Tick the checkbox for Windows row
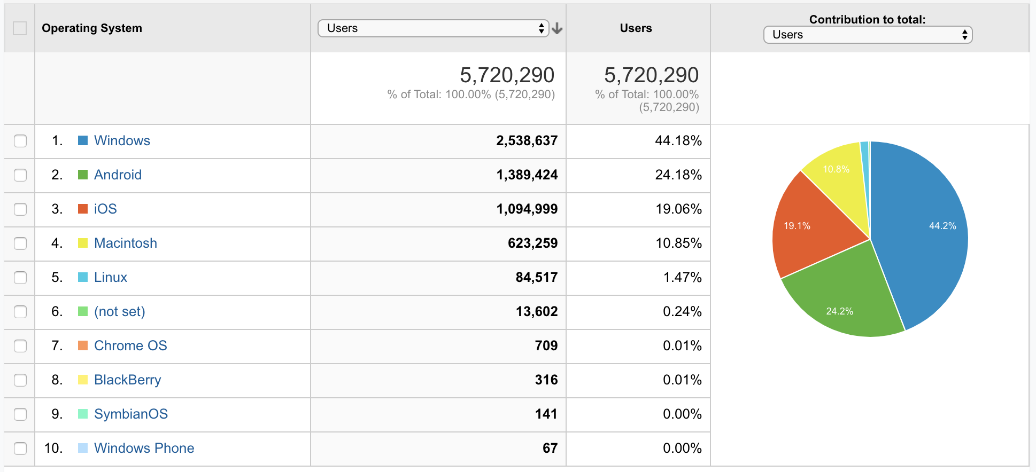Image resolution: width=1036 pixels, height=472 pixels. (x=20, y=141)
